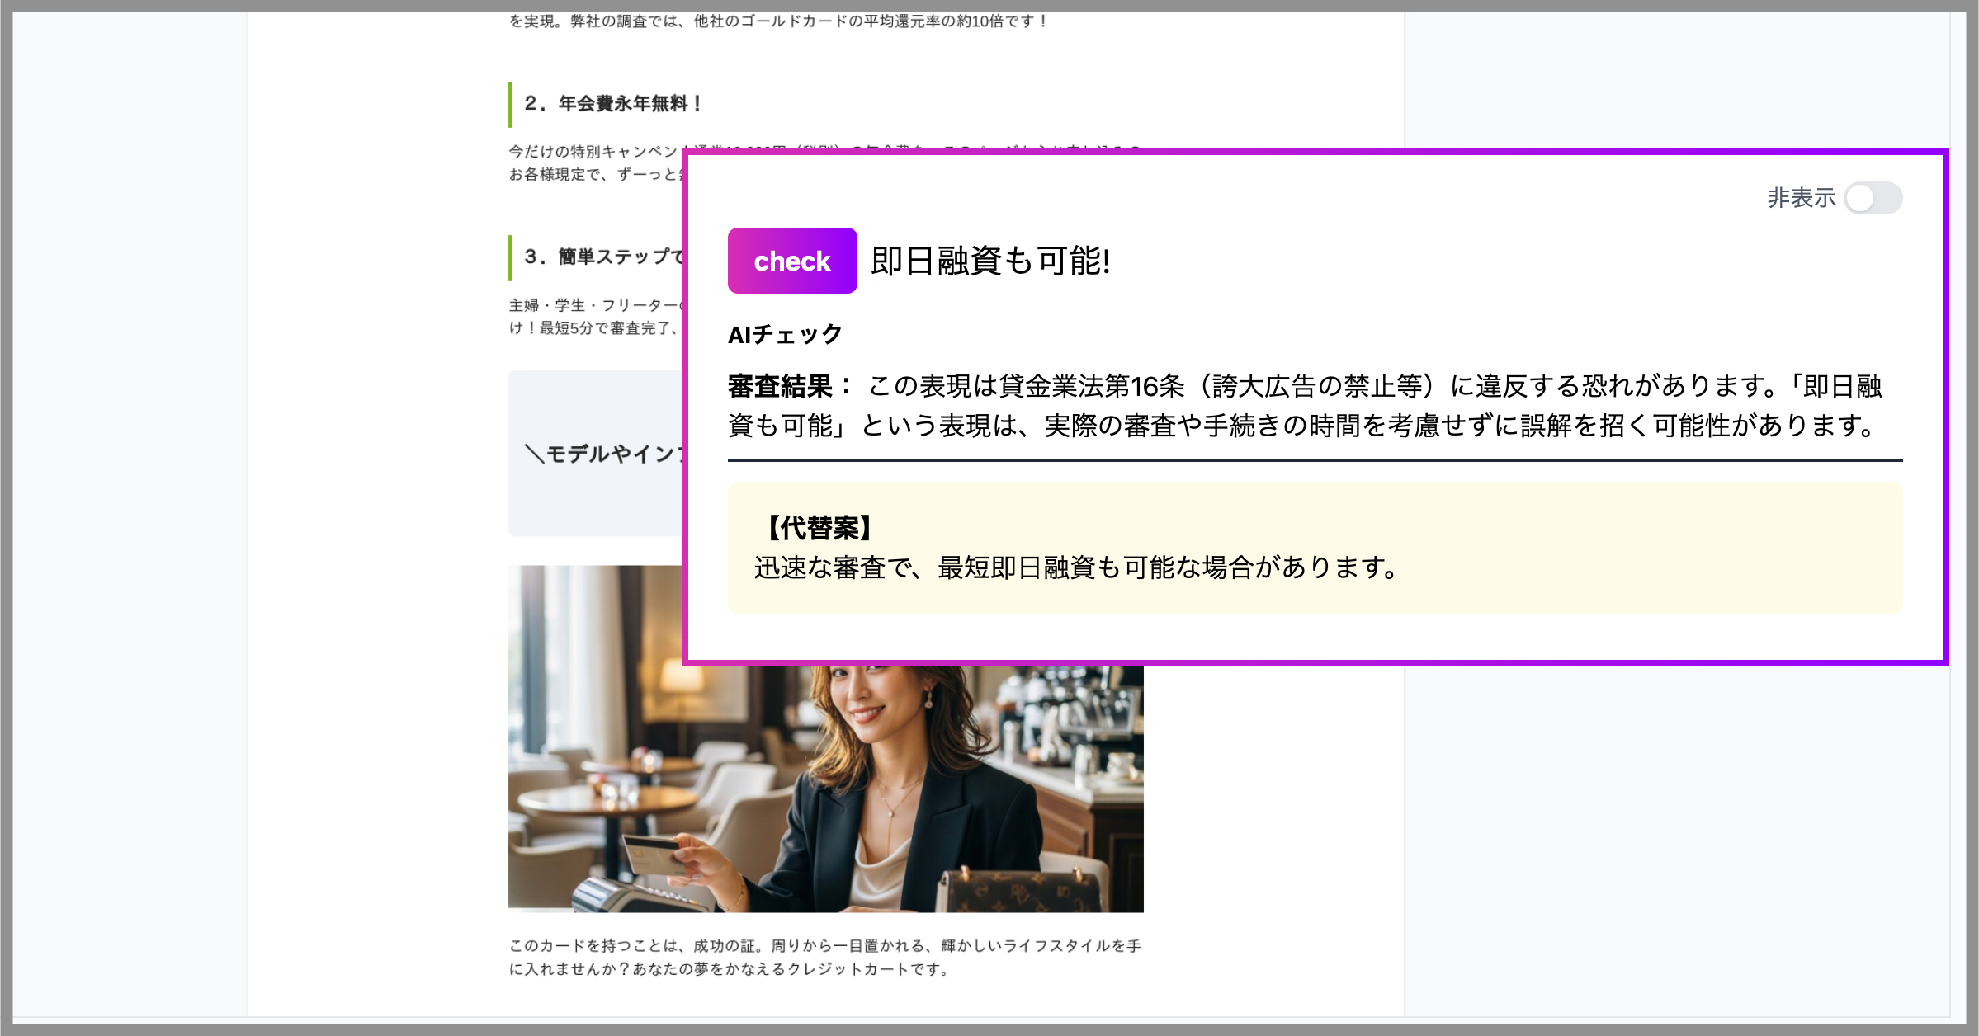Click the AIチェック heading
This screenshot has width=1979, height=1036.
click(x=785, y=334)
